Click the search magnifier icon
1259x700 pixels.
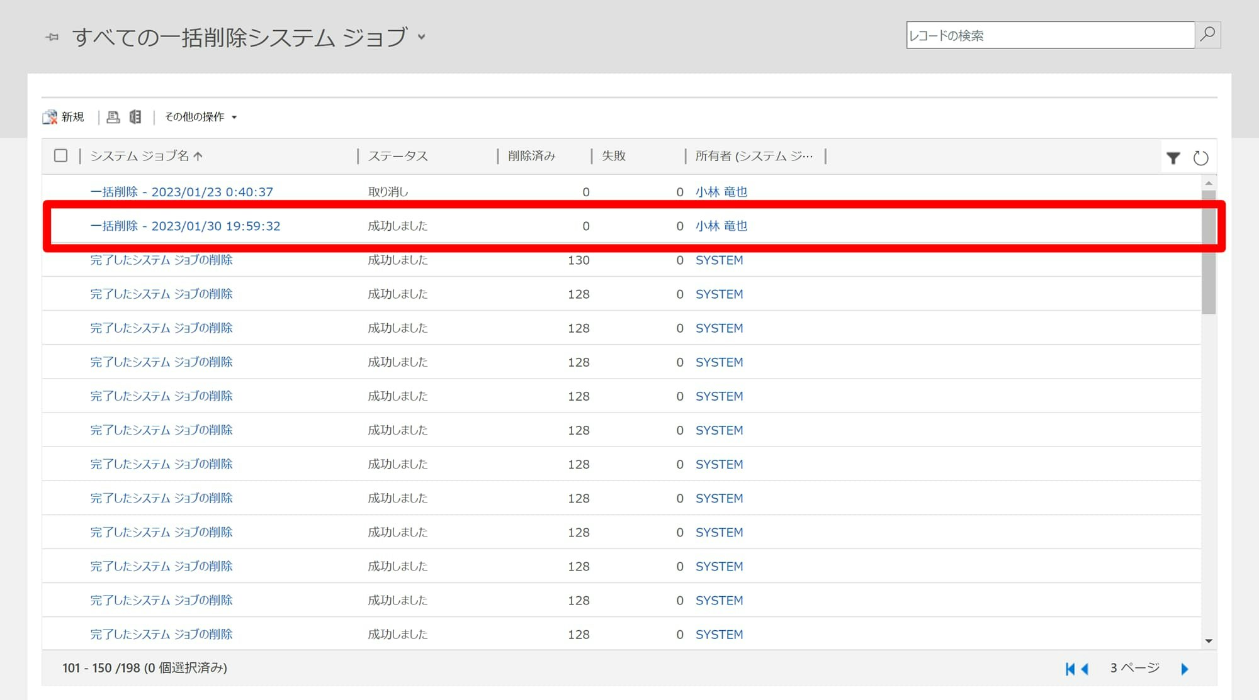(x=1207, y=35)
